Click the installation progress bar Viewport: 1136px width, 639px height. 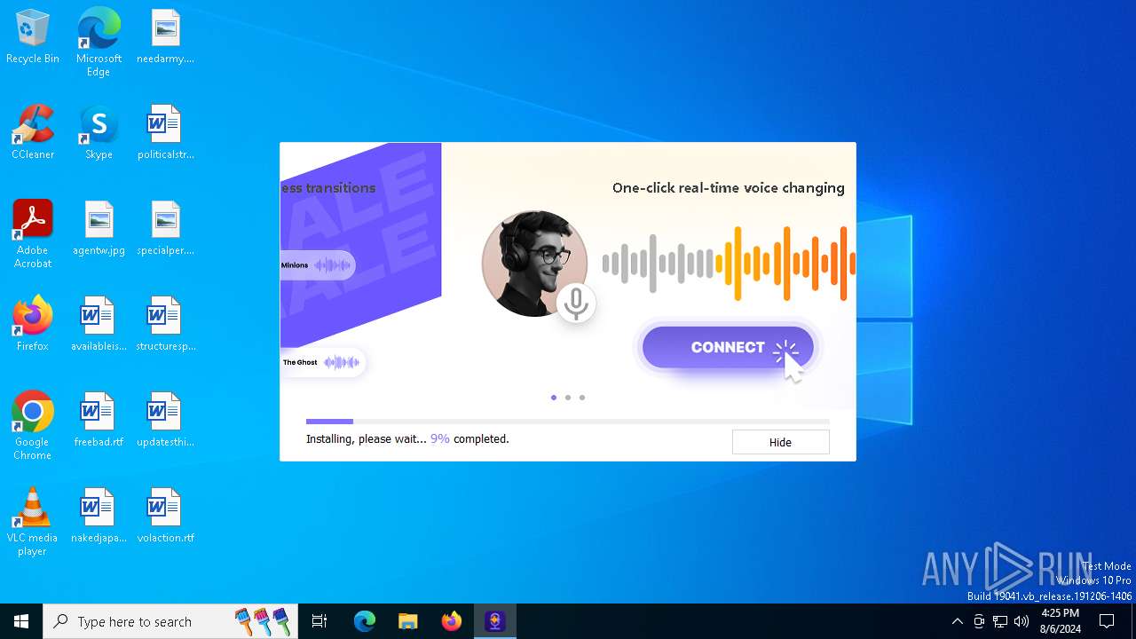[x=568, y=422]
